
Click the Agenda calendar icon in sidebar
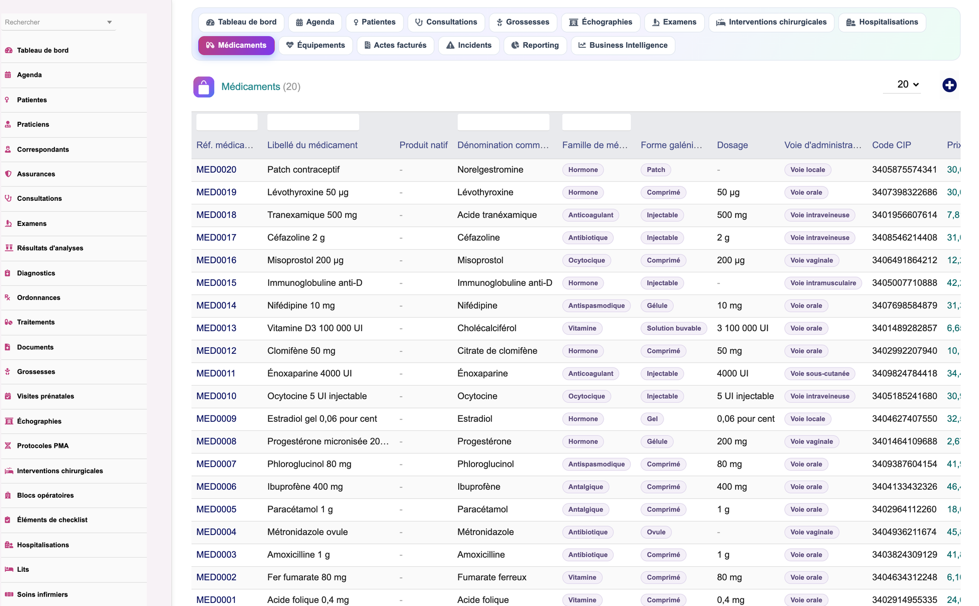pyautogui.click(x=8, y=75)
